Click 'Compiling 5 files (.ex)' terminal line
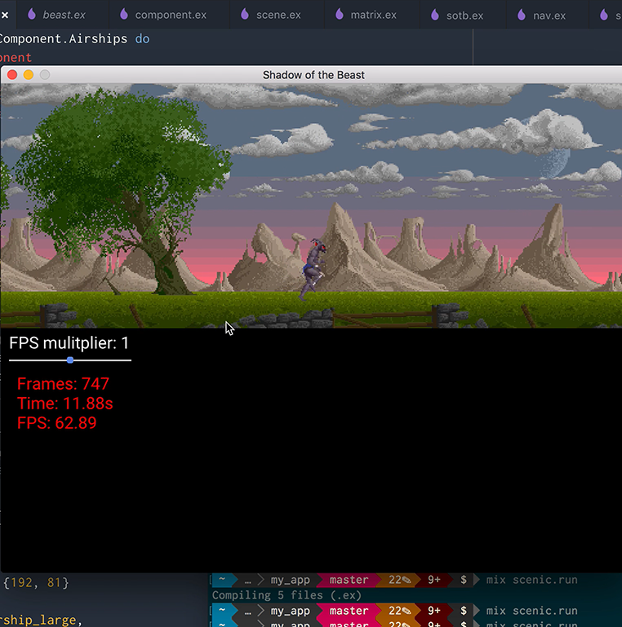Screen dimensions: 622x627 (x=287, y=595)
